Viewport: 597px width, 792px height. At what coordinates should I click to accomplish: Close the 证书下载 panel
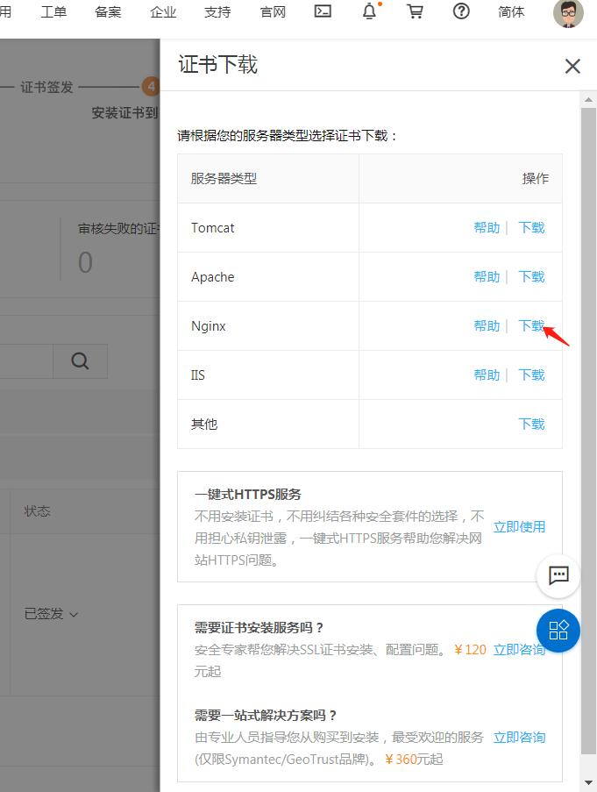pos(572,66)
